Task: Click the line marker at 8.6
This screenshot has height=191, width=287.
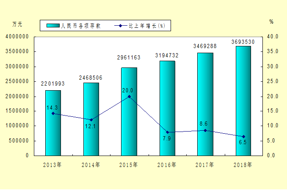Action: (205, 130)
